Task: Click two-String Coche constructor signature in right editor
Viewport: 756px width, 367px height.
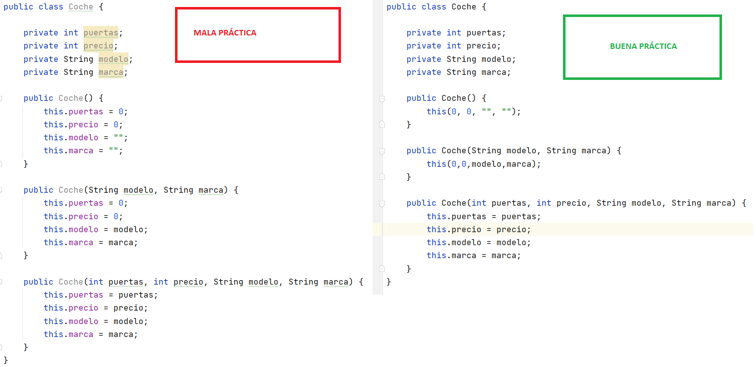Action: (x=513, y=150)
